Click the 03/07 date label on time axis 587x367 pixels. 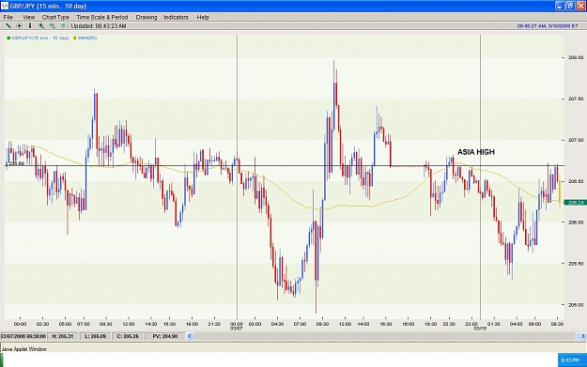(x=237, y=329)
